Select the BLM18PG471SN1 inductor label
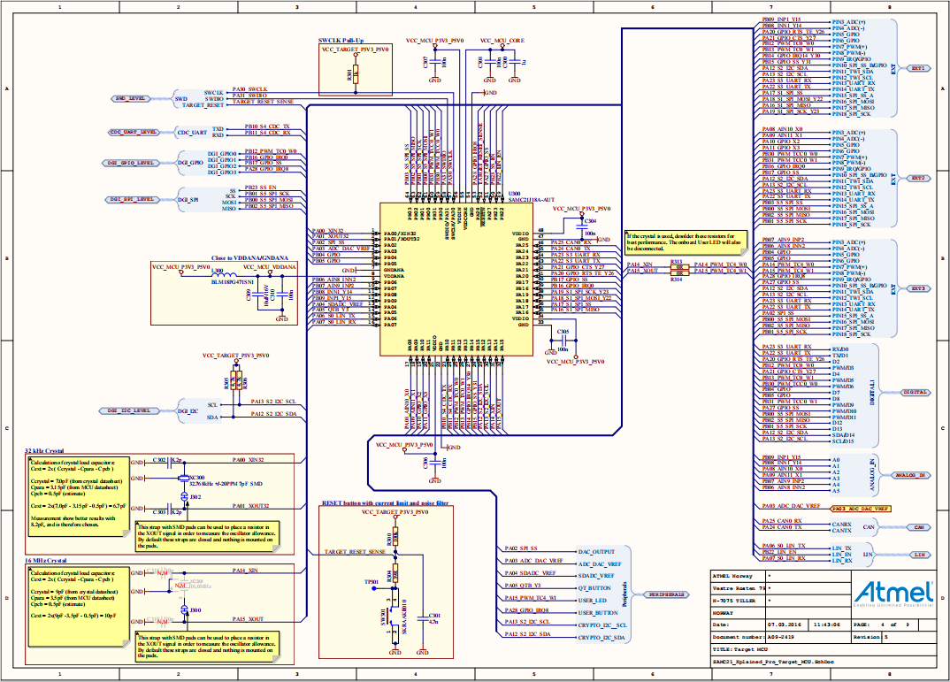The image size is (950, 682). coord(232,282)
